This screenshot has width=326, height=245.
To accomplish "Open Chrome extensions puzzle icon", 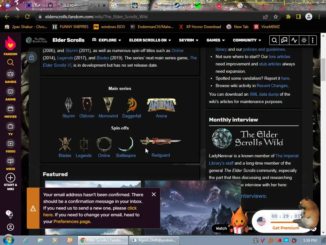I will pos(288,17).
